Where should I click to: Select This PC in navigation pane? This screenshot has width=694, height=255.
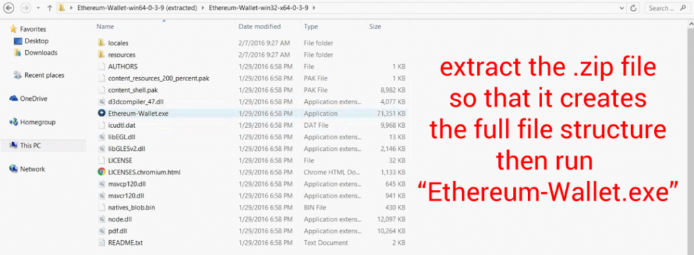point(30,145)
